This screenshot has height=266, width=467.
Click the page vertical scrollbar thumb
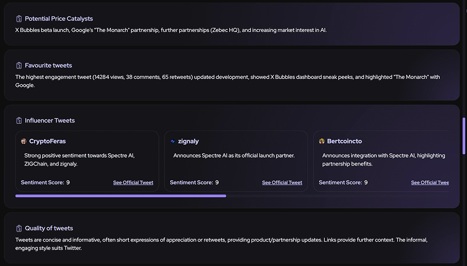(x=464, y=136)
